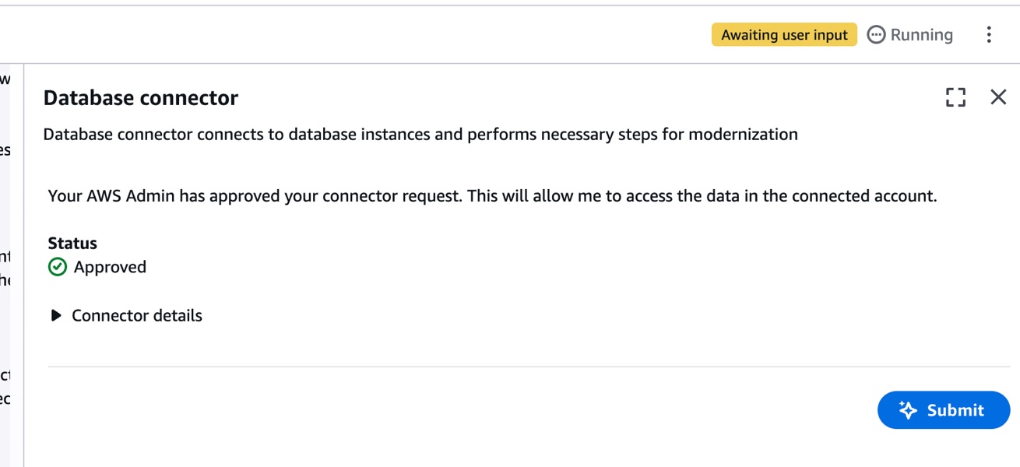Click the Running status circle icon

(876, 35)
